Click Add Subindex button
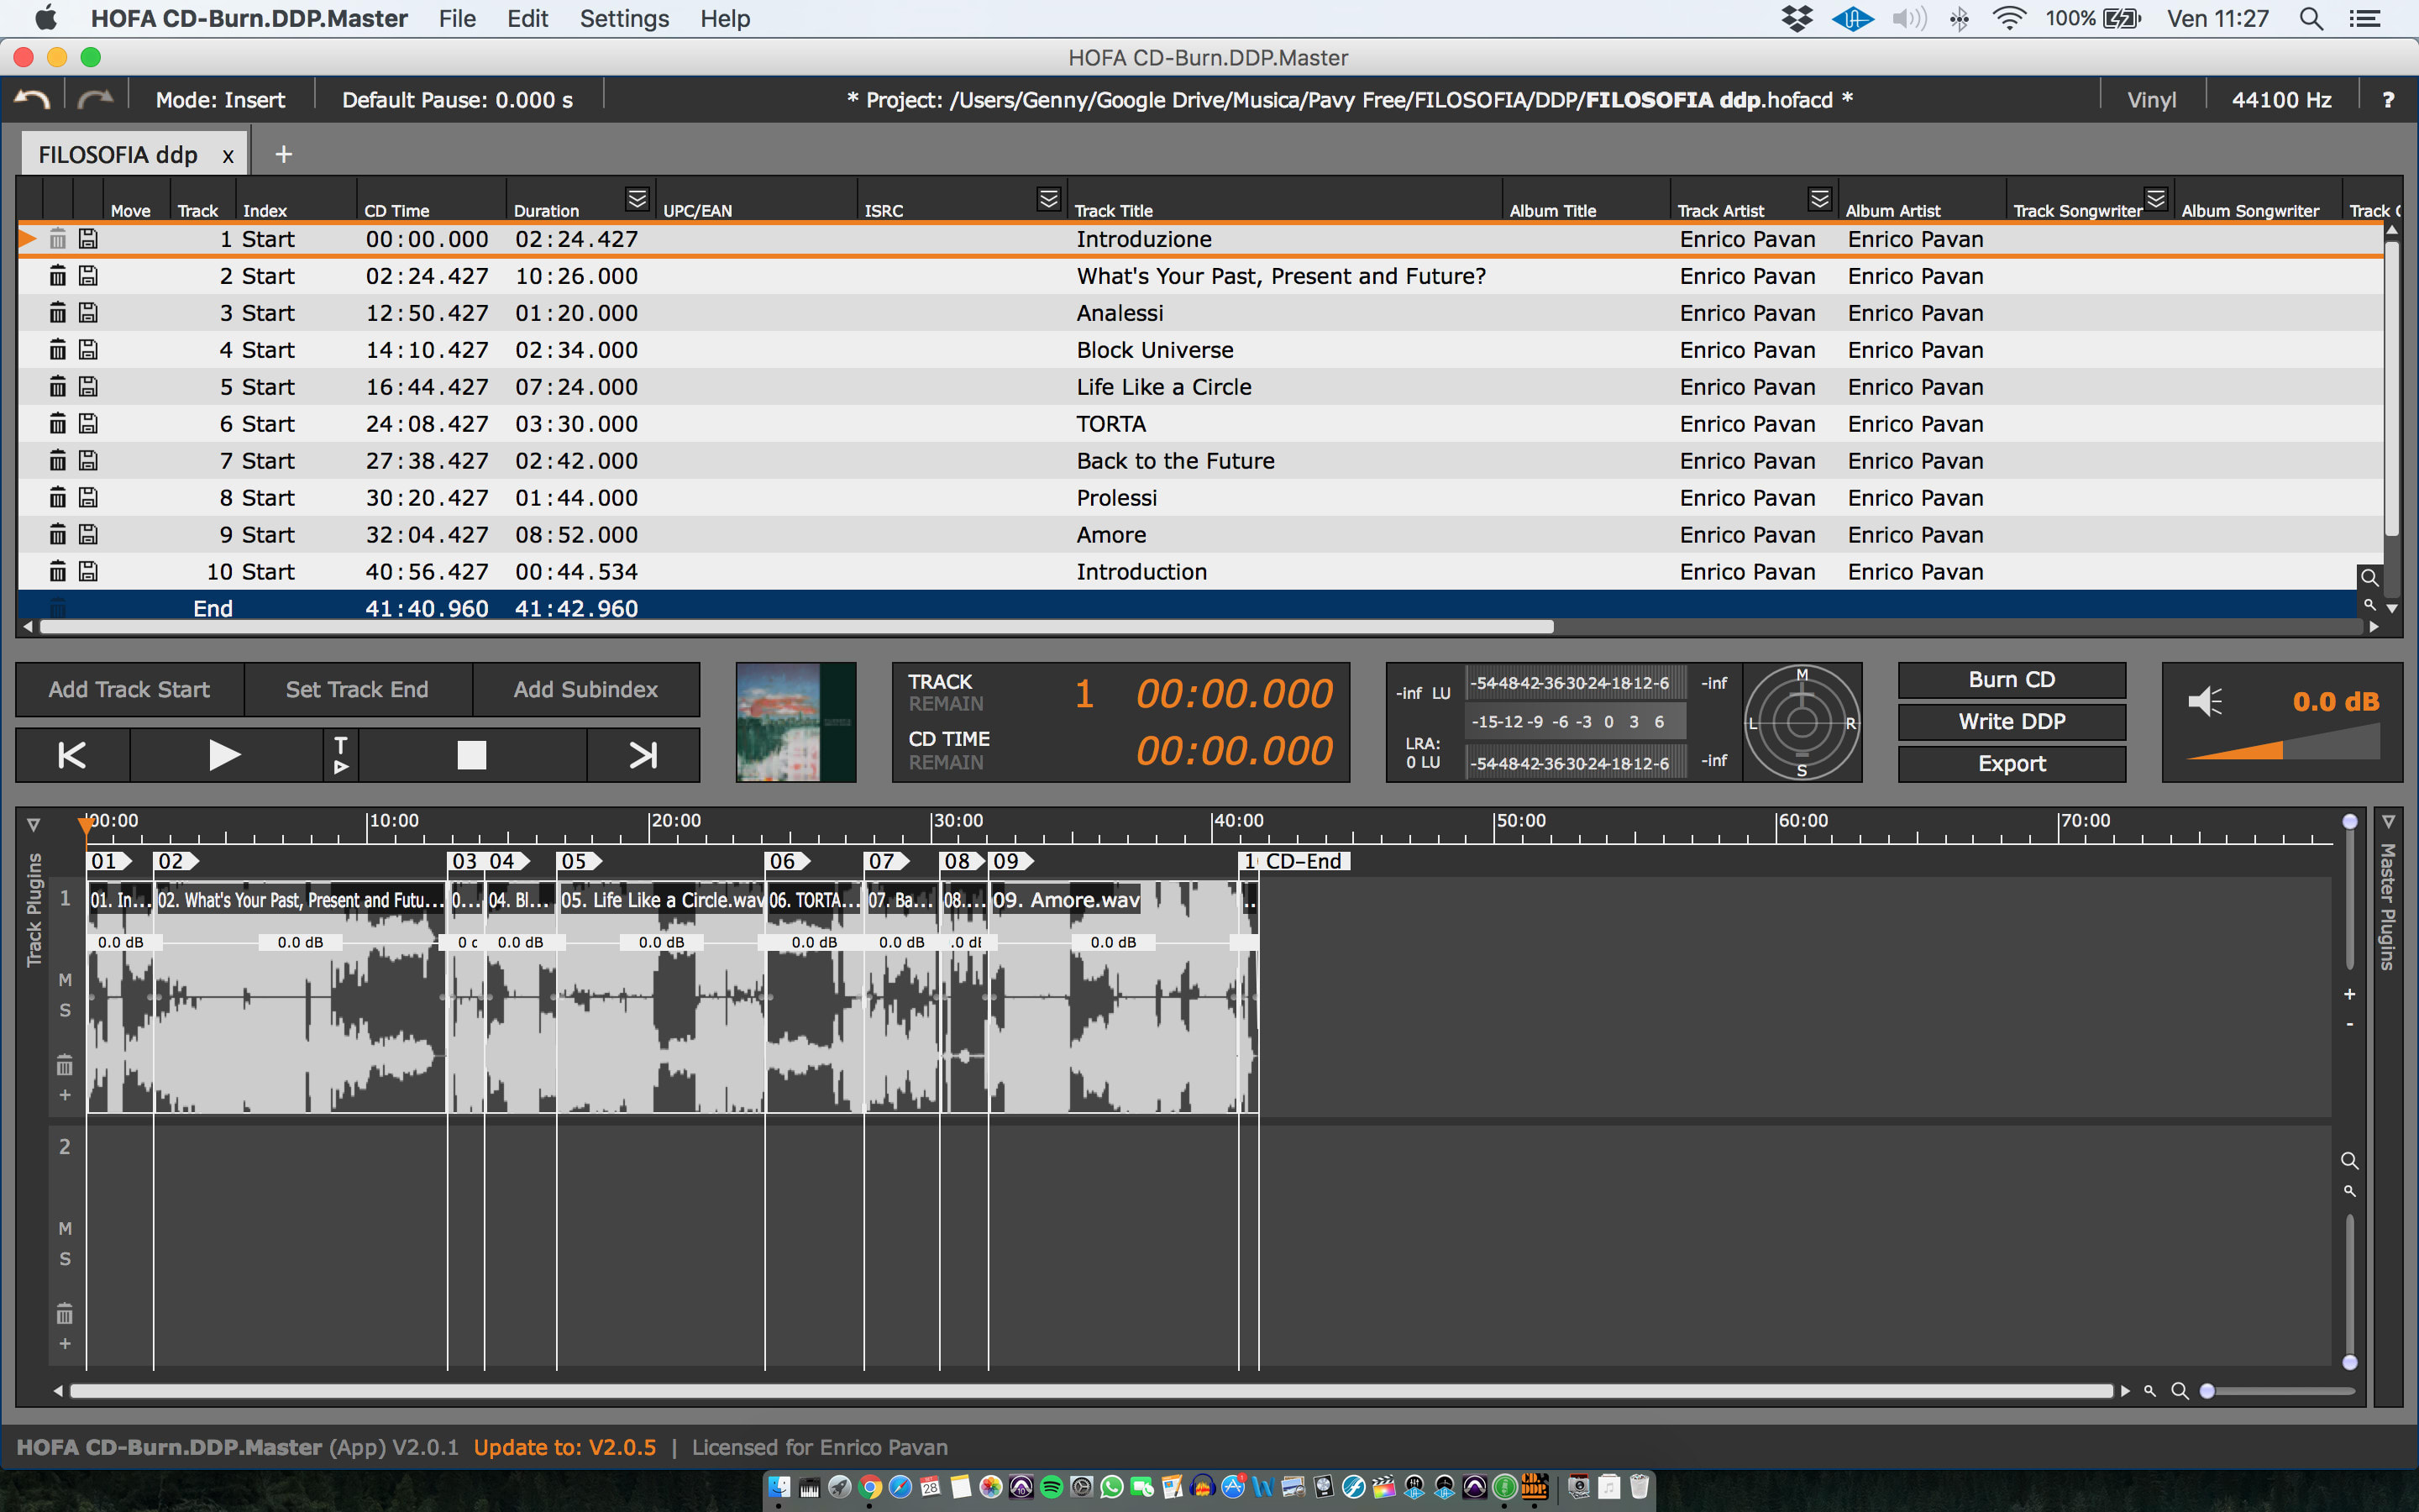 click(x=585, y=689)
